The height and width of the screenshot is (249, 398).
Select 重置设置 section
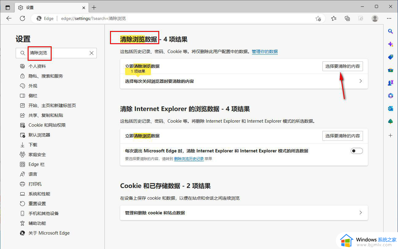coord(37,204)
